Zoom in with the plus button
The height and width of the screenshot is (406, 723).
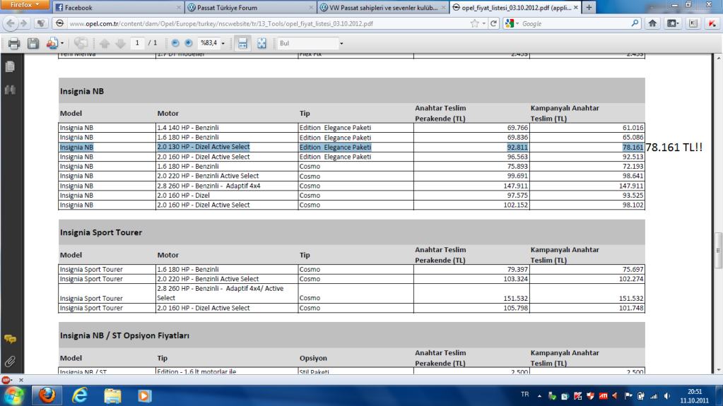point(189,43)
